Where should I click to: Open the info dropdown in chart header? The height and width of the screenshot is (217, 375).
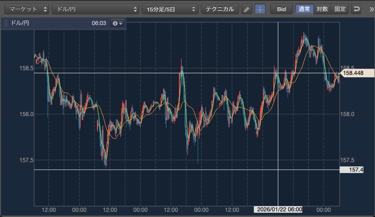118,23
